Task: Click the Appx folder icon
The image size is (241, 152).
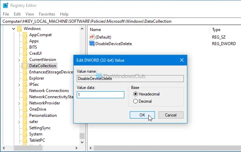Action: point(25,41)
